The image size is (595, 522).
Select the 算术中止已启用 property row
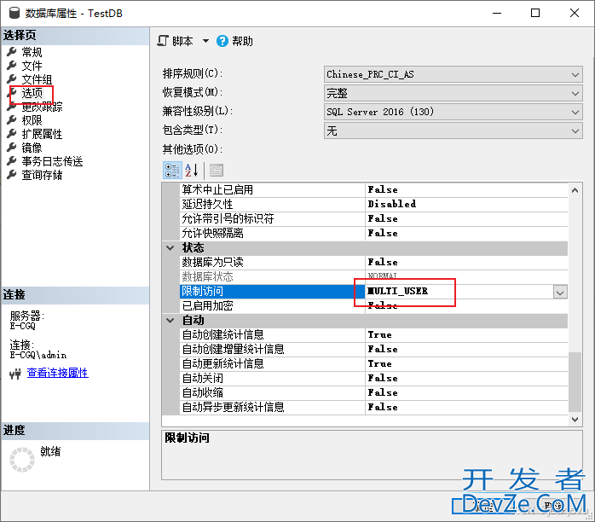pos(373,190)
